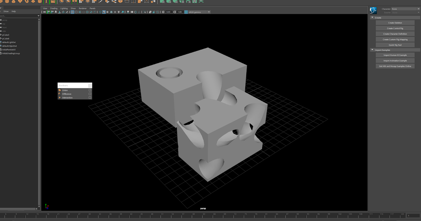Switch to wireframe display mode icon
The height and width of the screenshot is (221, 421).
pyautogui.click(x=100, y=12)
